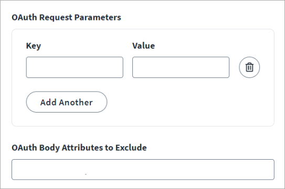Remove the parameter using the trash can button
285x189 pixels.
click(x=249, y=68)
